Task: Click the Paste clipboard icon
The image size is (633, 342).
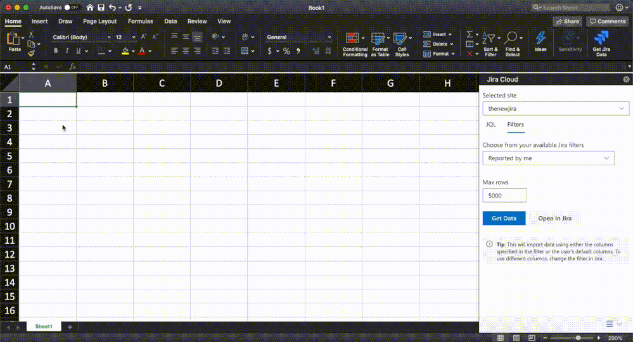Action: tap(14, 39)
